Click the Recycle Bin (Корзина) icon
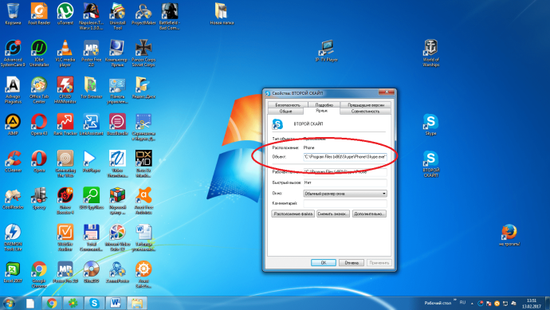The height and width of the screenshot is (310, 550). (13, 14)
